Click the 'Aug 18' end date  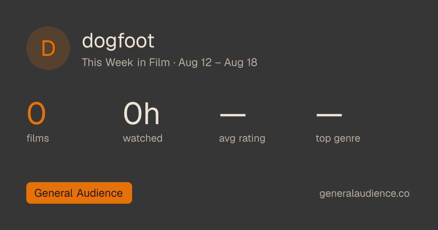pos(241,62)
